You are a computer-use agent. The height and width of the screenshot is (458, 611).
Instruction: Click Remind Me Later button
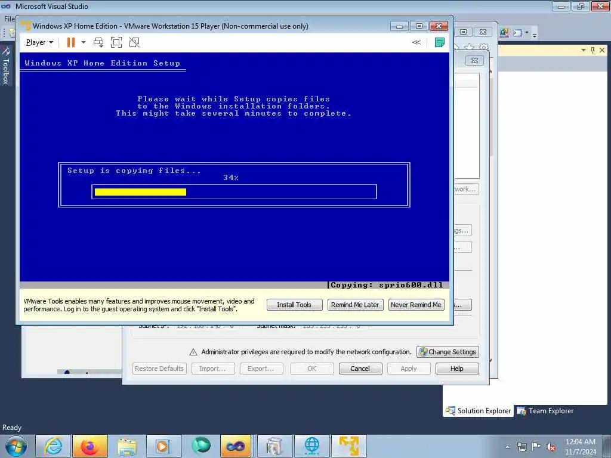[x=355, y=305]
